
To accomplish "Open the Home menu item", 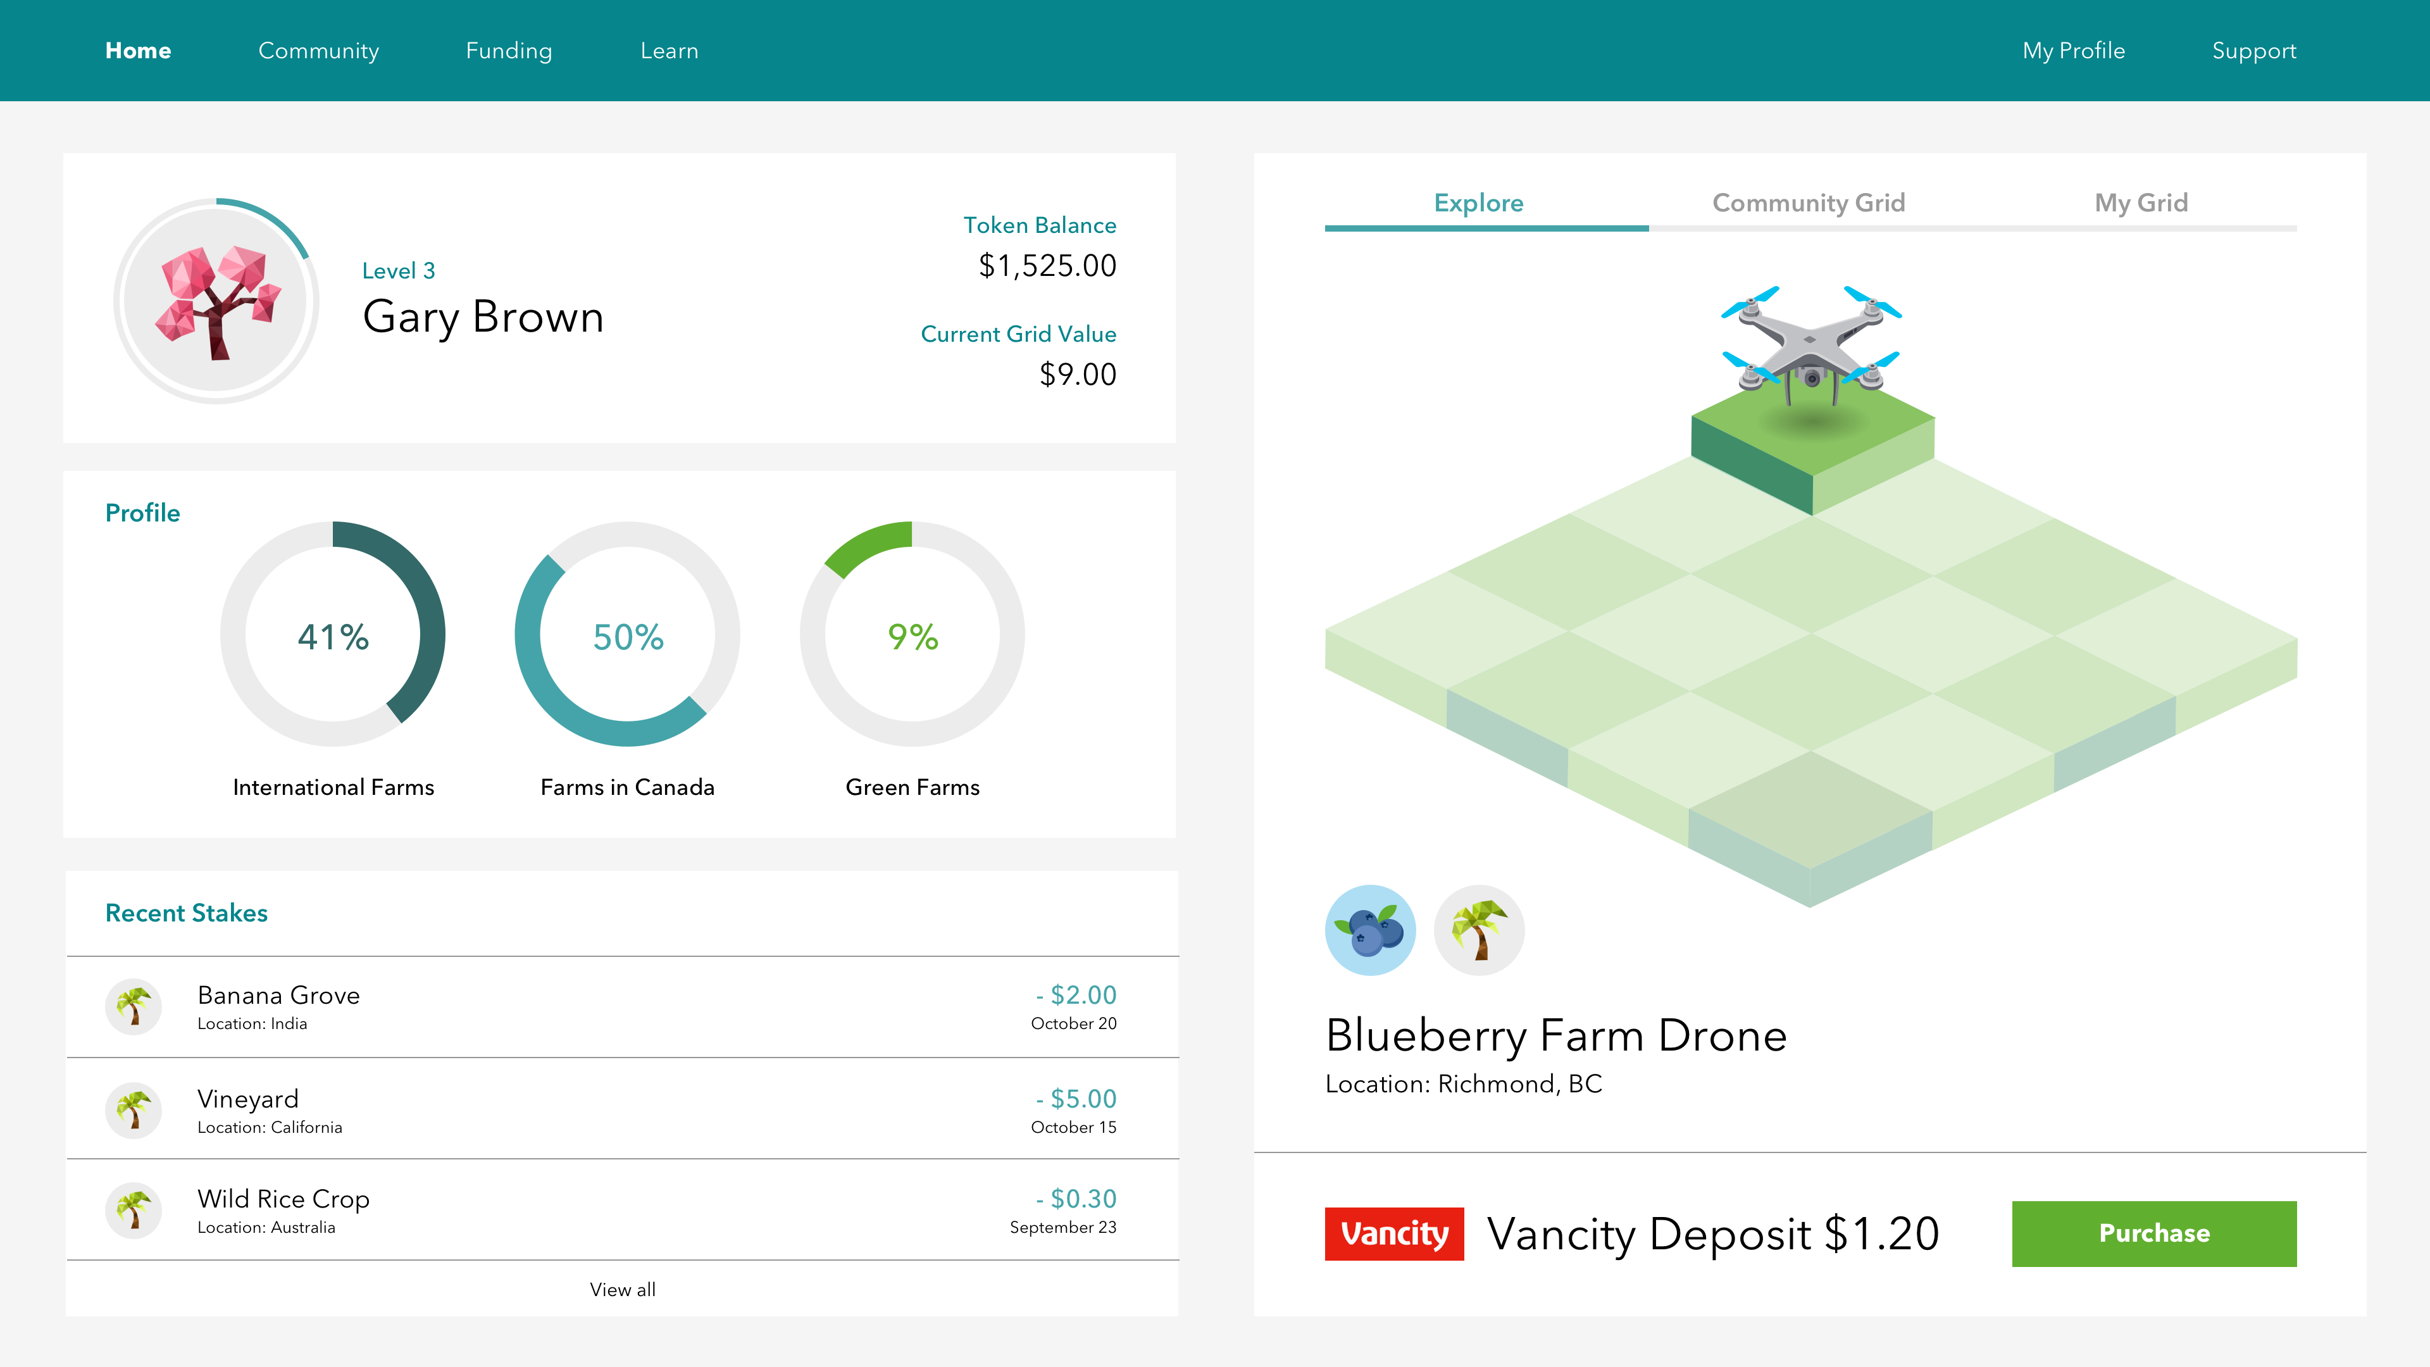I will tap(139, 51).
